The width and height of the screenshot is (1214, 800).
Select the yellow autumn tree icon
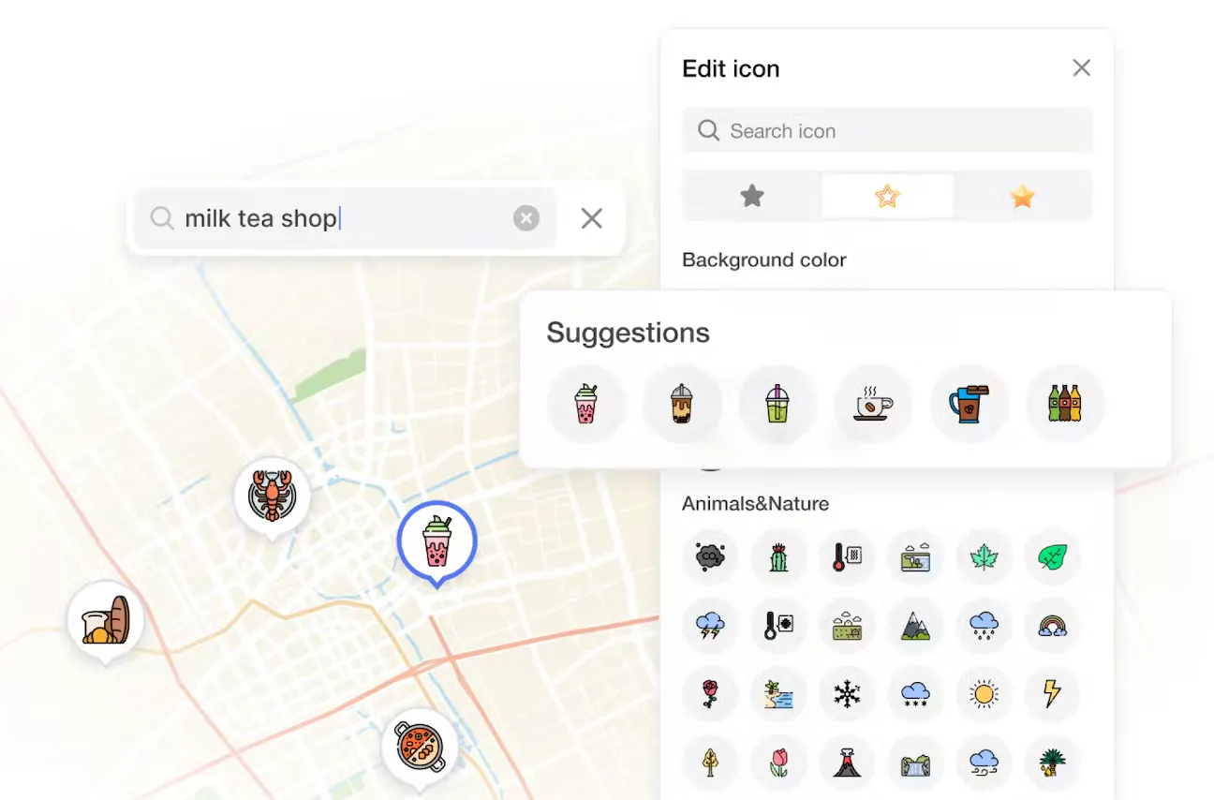710,763
